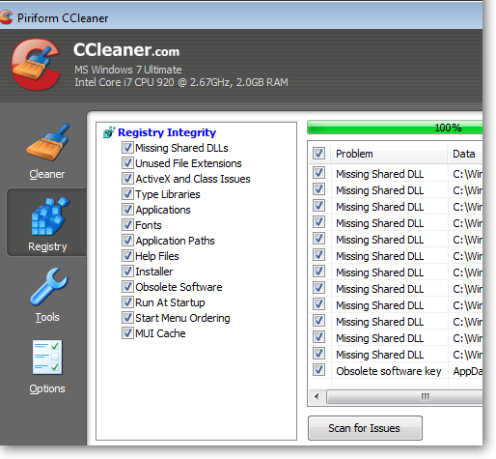
Task: Click the Intel Core i7 CPU info line
Action: point(181,82)
